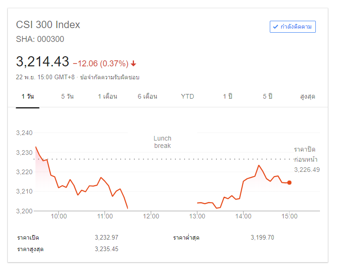Viewport: 337px width, 270px height.
Task: Click the SHA: 000300 ticker text
Action: (x=40, y=39)
